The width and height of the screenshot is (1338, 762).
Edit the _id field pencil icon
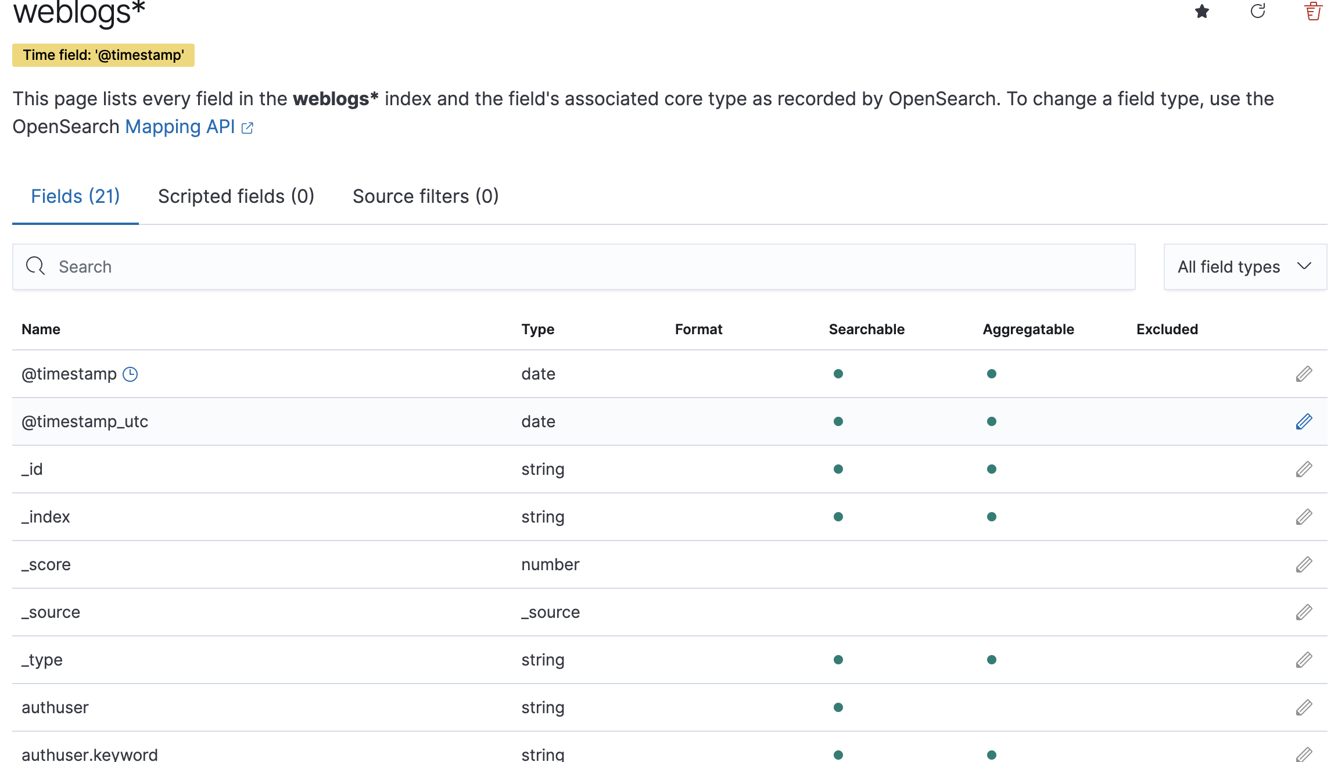click(1304, 469)
